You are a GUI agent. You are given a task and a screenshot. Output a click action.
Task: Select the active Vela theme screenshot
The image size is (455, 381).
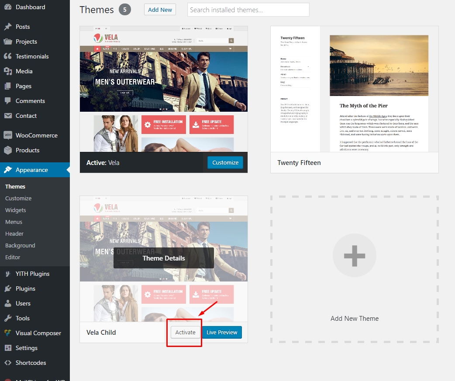164,89
